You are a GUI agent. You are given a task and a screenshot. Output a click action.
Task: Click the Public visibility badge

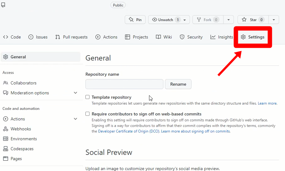(118, 5)
